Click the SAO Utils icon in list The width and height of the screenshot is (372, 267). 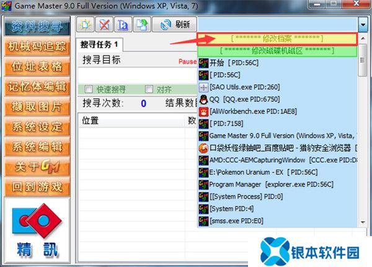(x=203, y=88)
